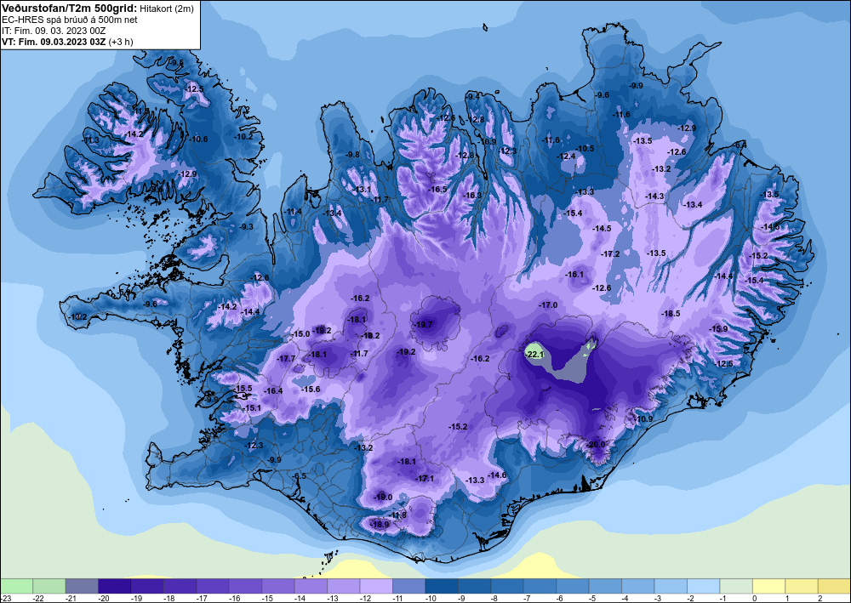Click the pale yellow legend swatch between 0 and 1
851x603 pixels.
point(768,586)
